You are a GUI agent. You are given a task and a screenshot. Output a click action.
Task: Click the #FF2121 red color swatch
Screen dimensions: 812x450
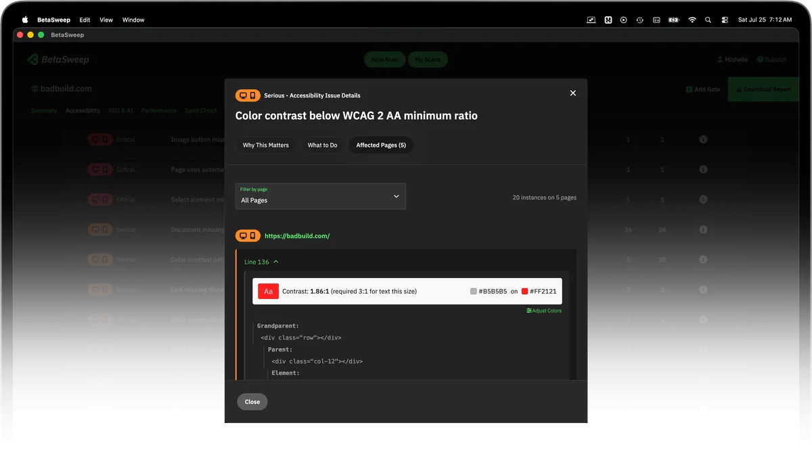tap(524, 292)
